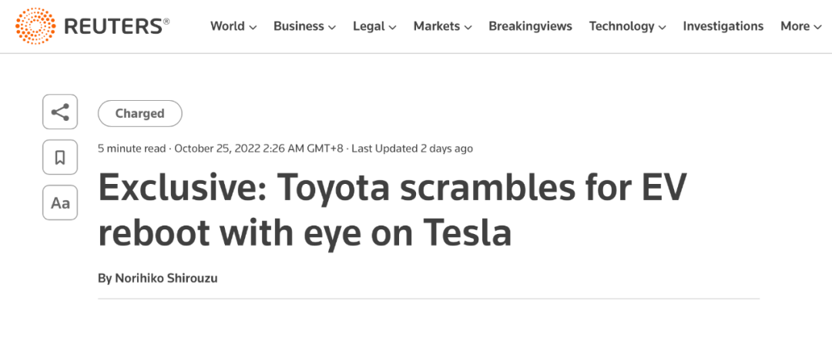The height and width of the screenshot is (351, 832).
Task: Click the article headline about Toyota
Action: pos(392,209)
